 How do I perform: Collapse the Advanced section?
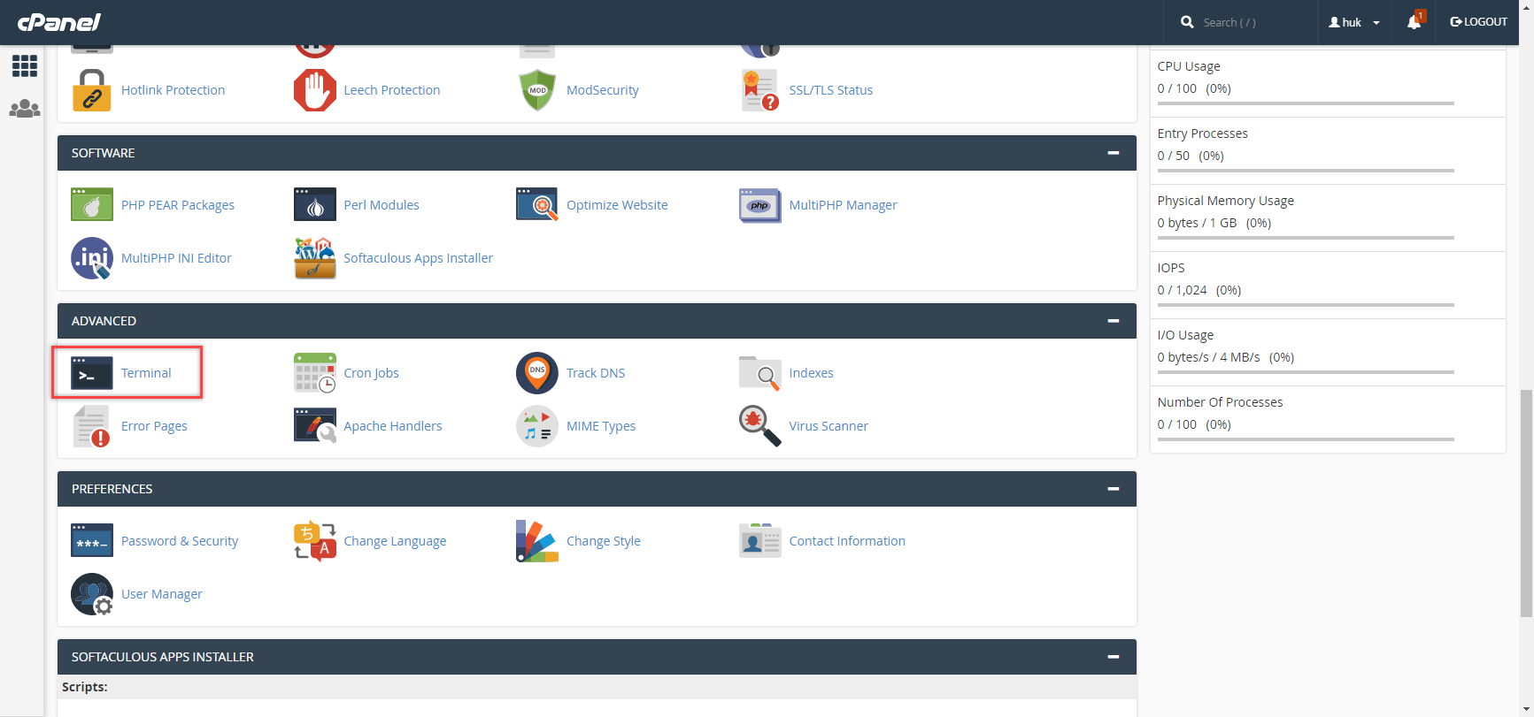pos(1114,321)
